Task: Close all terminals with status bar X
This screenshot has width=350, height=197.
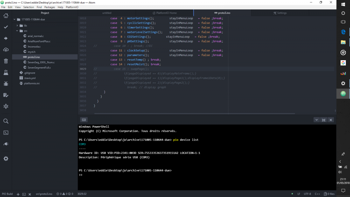Action: (30, 194)
